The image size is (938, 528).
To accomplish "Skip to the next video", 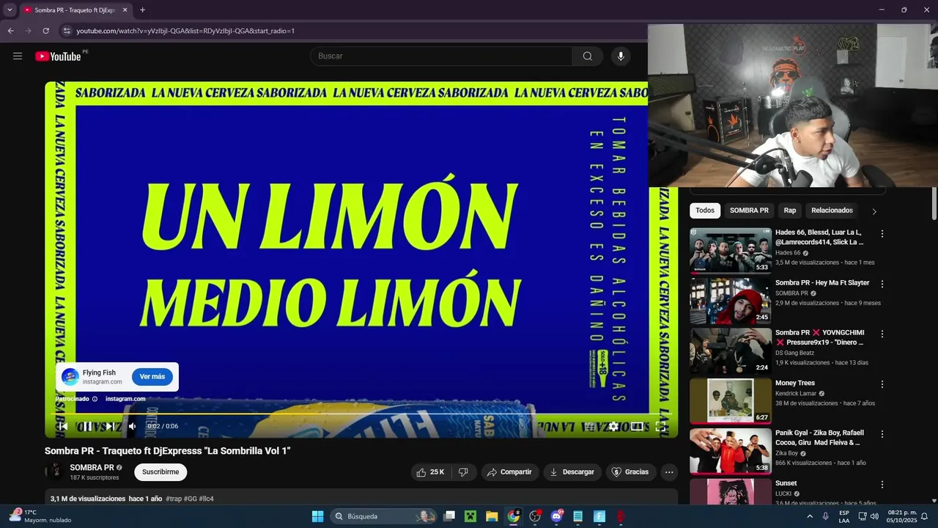I will click(110, 426).
